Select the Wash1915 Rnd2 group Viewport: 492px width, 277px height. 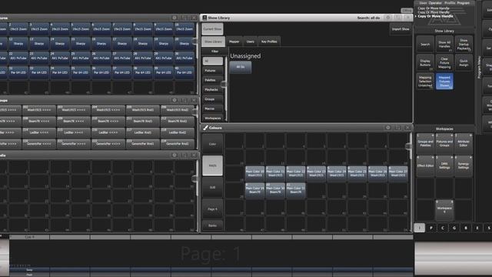(x=178, y=110)
